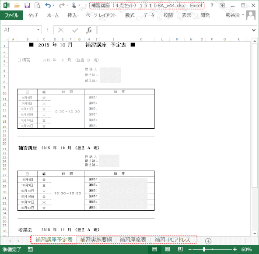Click the Insert Function fx icon
This screenshot has height=254, width=259.
pos(89,30)
